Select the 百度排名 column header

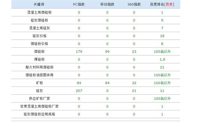point(157,4)
